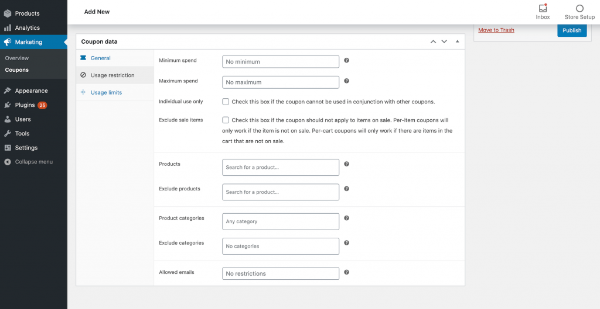600x309 pixels.
Task: Open Plugins menu in sidebar
Action: [x=25, y=105]
